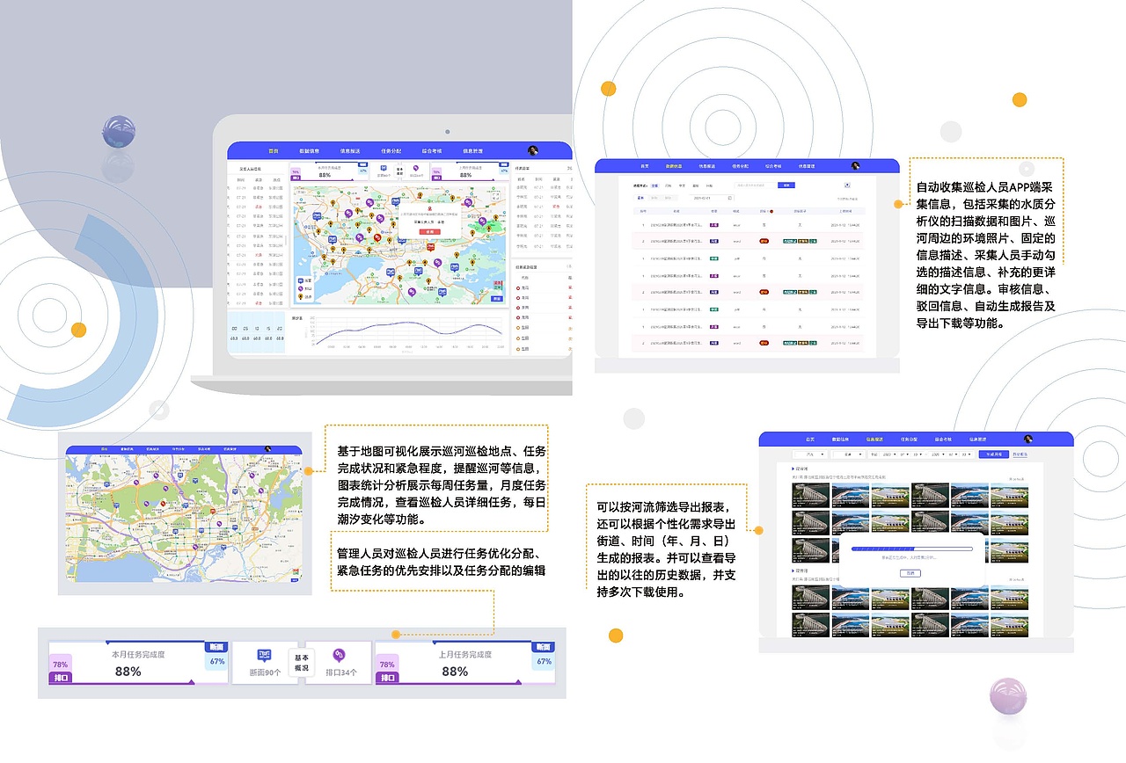Image resolution: width=1126 pixels, height=763 pixels.
Task: Open 综合考核 tab in data table panel
Action: point(774,166)
